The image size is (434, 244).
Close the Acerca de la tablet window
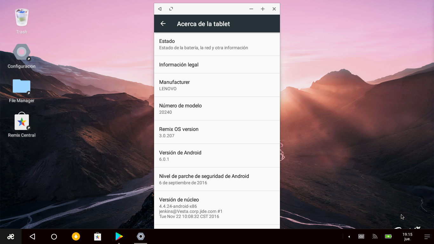click(x=274, y=9)
